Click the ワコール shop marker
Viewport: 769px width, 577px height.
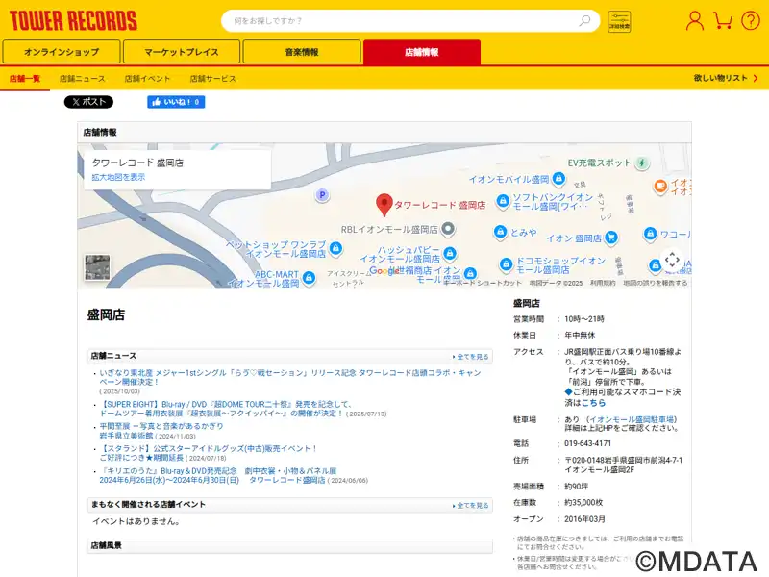tap(650, 234)
